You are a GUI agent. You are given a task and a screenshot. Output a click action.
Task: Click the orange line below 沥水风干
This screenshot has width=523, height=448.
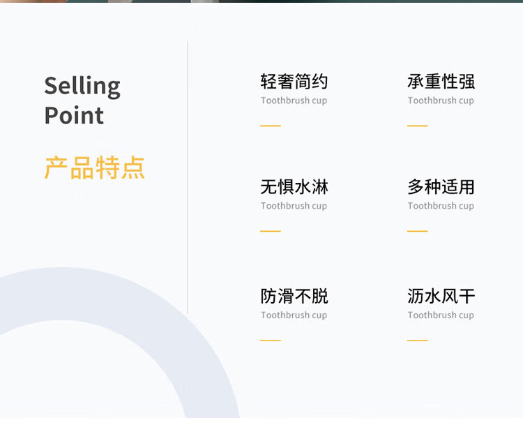(417, 341)
